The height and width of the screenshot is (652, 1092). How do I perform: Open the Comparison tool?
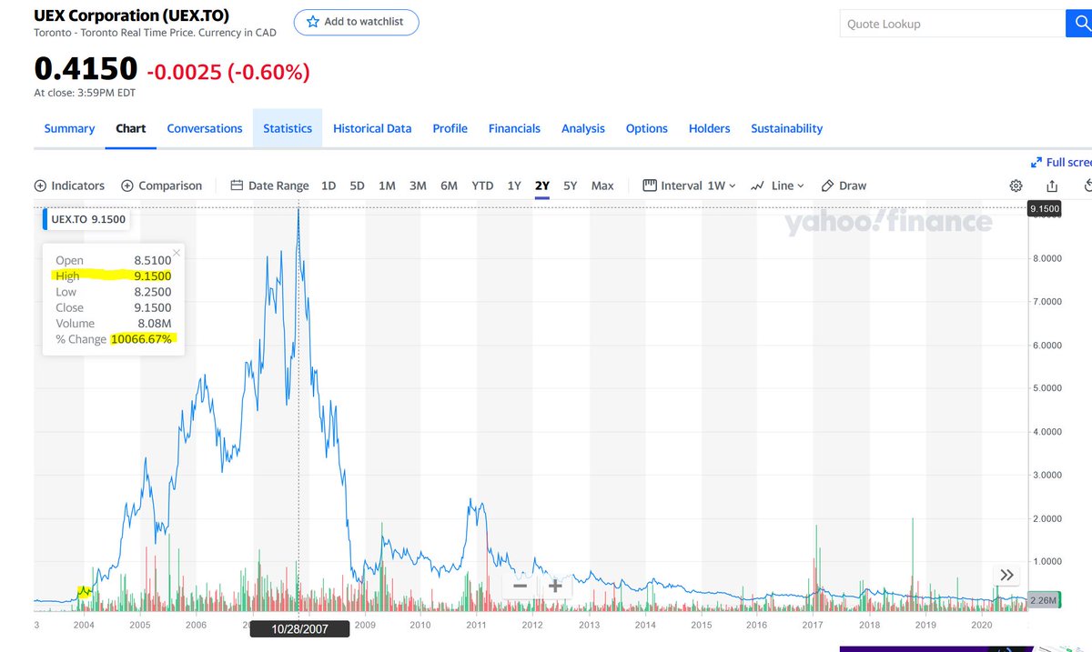click(x=161, y=186)
